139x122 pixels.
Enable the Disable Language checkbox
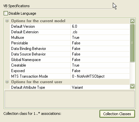point(6,13)
